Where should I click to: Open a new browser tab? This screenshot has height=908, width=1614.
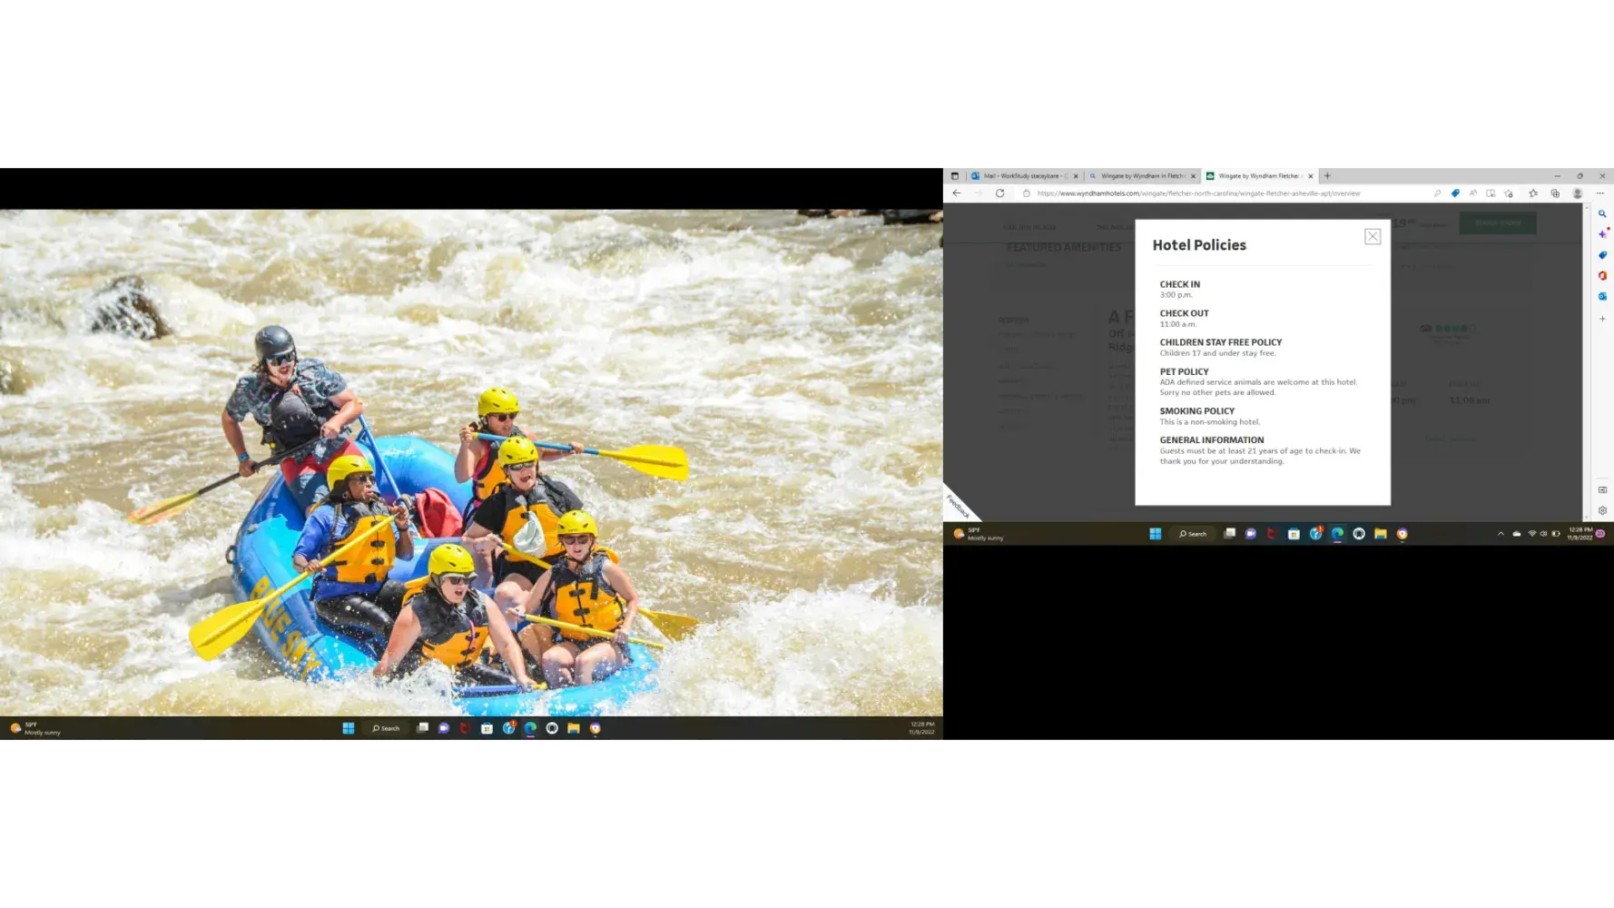[1327, 176]
